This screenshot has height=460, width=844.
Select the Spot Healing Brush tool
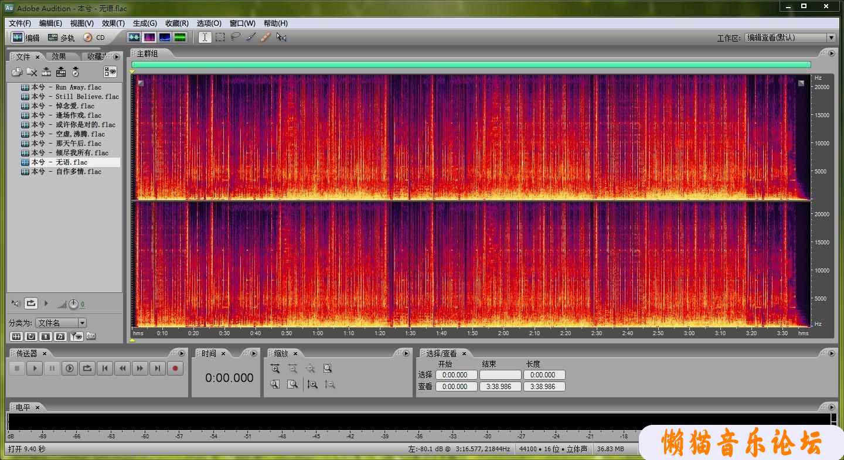pyautogui.click(x=266, y=37)
